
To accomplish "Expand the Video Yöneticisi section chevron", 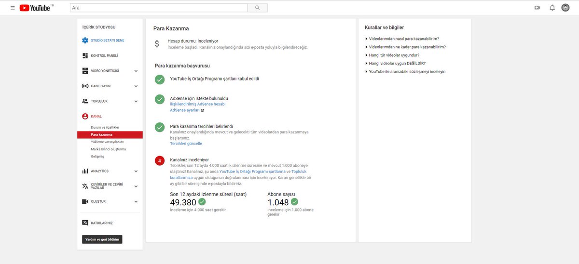I will [x=136, y=71].
